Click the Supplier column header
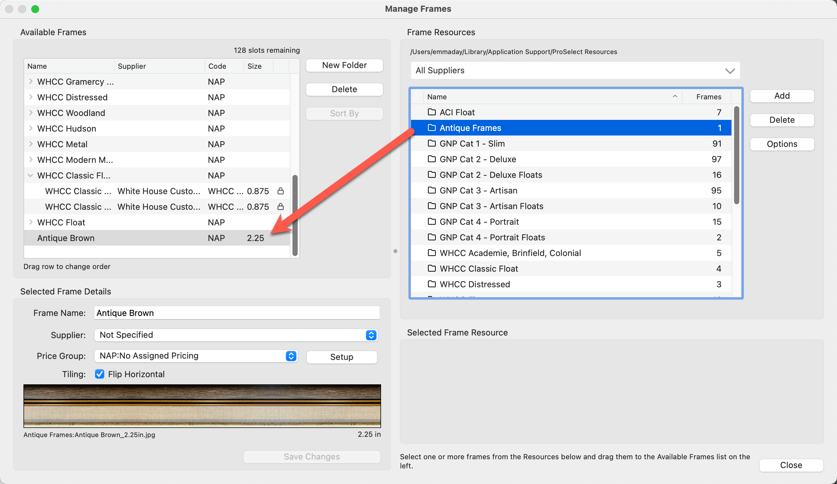This screenshot has width=837, height=484. point(132,66)
